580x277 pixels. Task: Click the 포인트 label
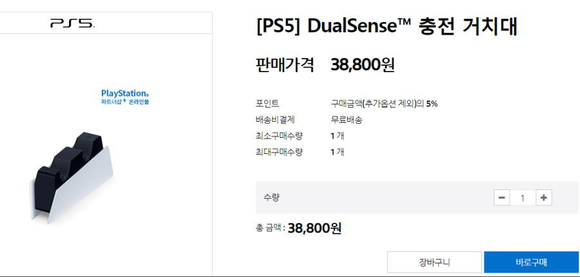pyautogui.click(x=267, y=104)
